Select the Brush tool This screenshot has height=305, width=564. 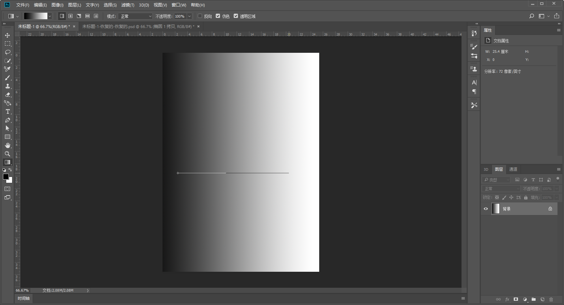pos(8,78)
